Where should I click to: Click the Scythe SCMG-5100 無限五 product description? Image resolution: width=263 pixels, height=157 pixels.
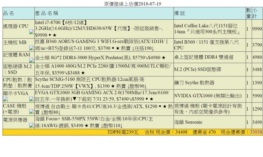click(x=91, y=83)
